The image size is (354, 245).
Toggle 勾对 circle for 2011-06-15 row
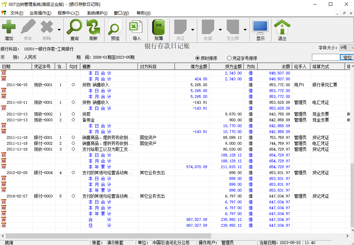(x=73, y=85)
